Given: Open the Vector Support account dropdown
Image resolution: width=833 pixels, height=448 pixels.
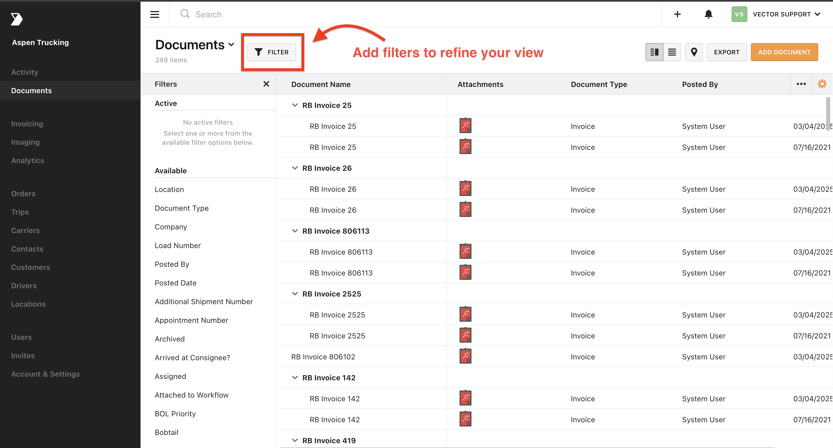Looking at the screenshot, I should click(x=817, y=14).
